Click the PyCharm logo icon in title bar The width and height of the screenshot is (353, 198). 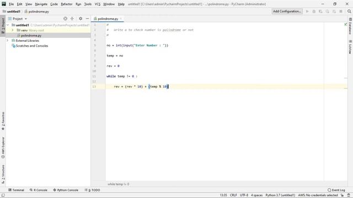[x=4, y=4]
